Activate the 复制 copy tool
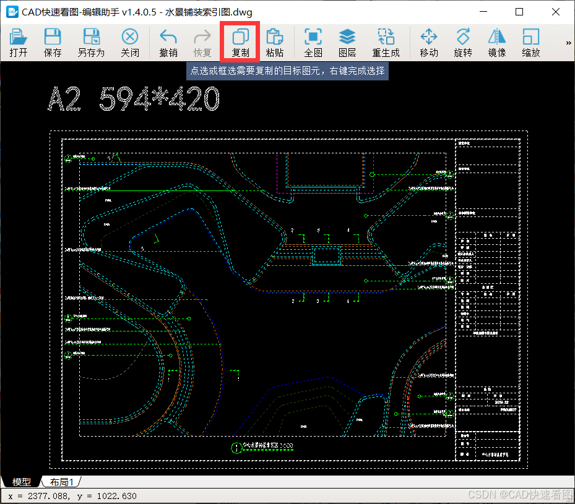This screenshot has width=575, height=504. 241,43
